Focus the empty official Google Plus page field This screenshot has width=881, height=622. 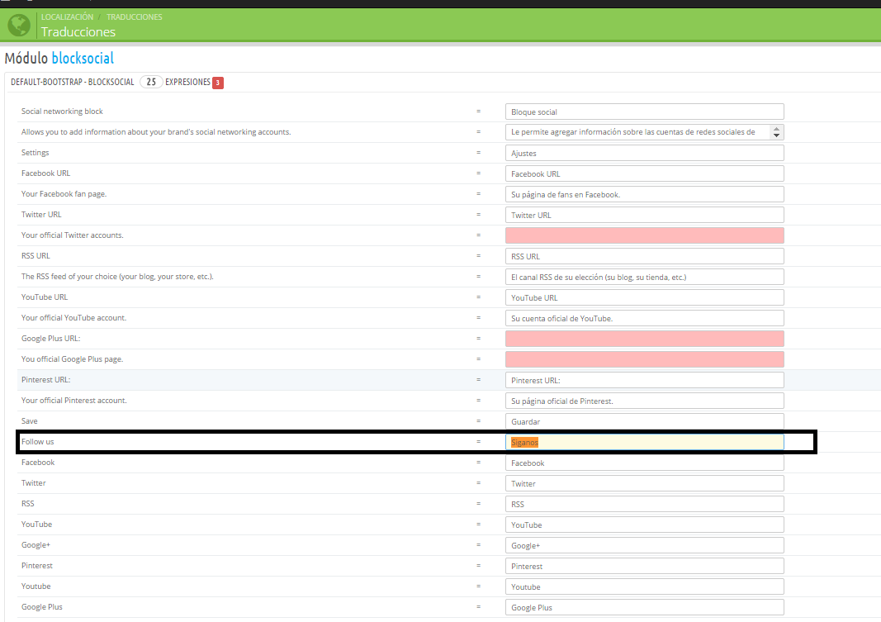coord(644,359)
